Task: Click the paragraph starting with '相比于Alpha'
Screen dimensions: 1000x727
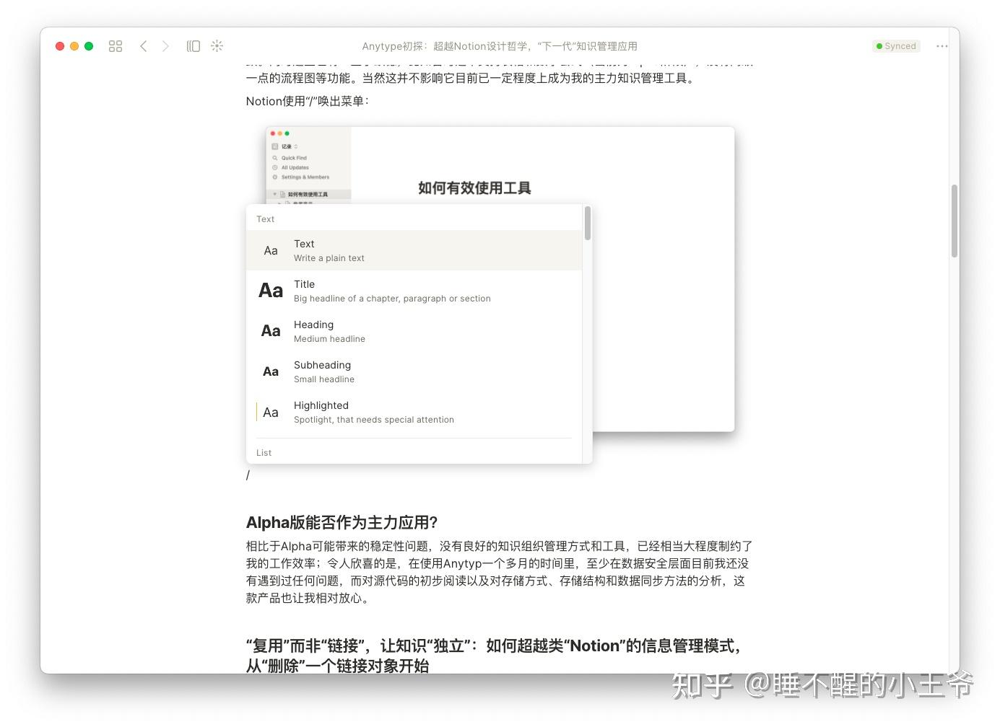Action: point(500,572)
